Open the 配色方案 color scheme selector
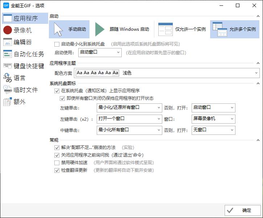This screenshot has width=263, height=218. [x=167, y=73]
